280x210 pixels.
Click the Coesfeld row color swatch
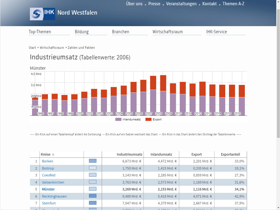coord(93,175)
